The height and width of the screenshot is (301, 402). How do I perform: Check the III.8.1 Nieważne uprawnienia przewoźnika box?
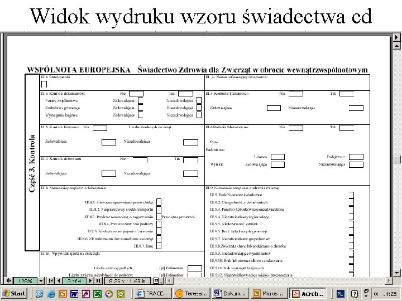pyautogui.click(x=159, y=202)
